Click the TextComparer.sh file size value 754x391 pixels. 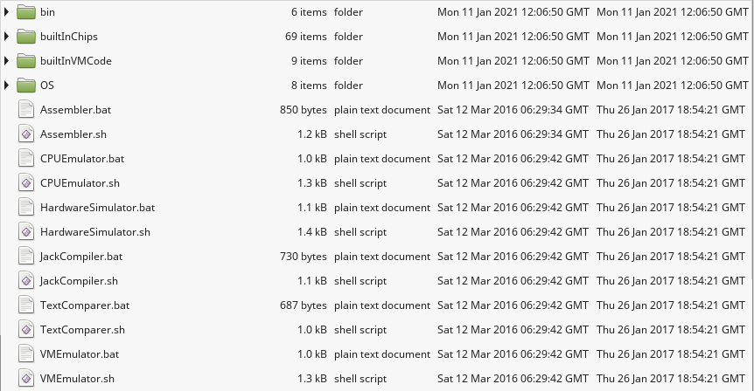(x=312, y=330)
